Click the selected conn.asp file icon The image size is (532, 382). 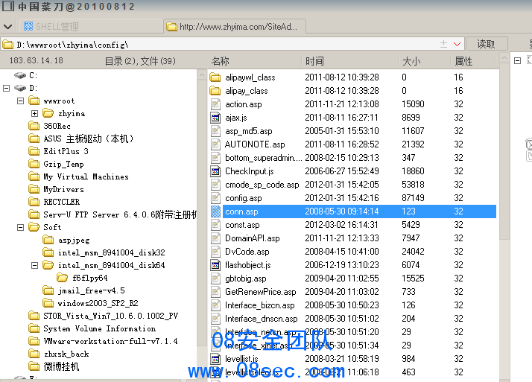click(x=215, y=211)
